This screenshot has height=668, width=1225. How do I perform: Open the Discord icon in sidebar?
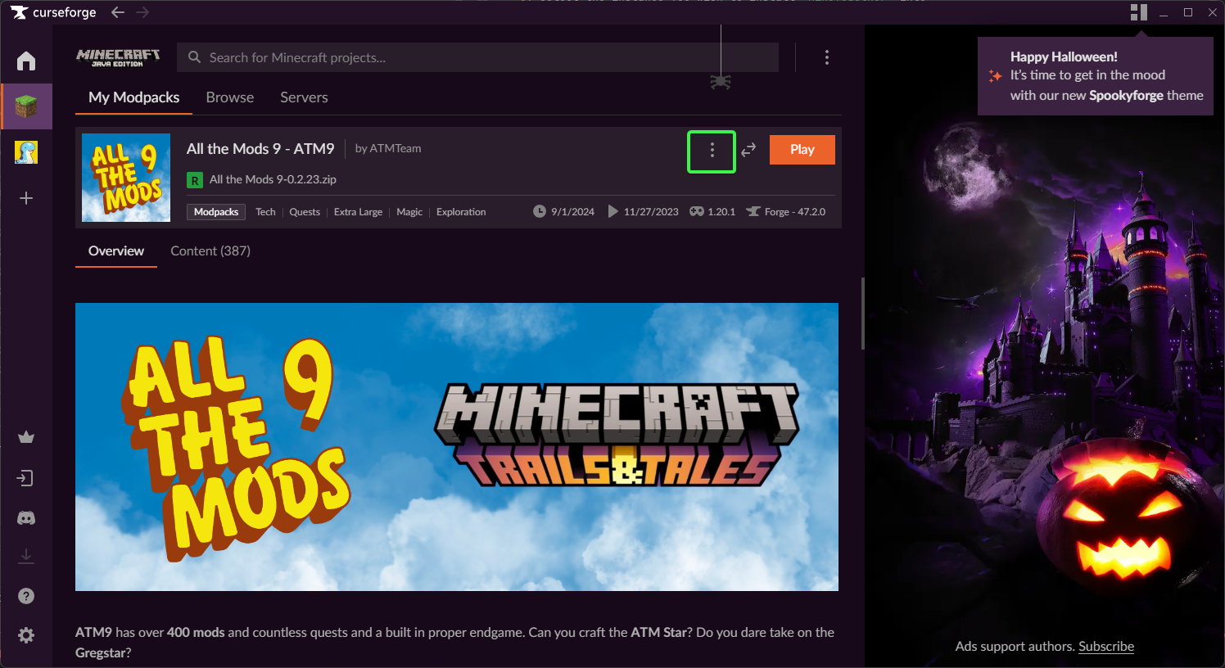26,518
